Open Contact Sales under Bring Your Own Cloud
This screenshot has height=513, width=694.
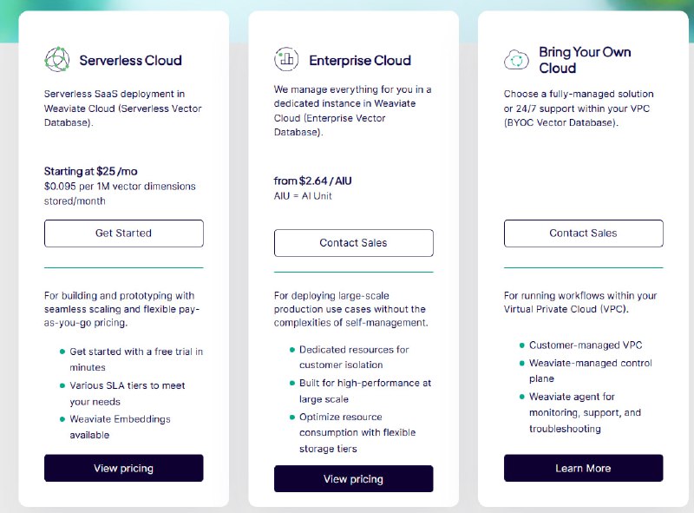coord(583,233)
